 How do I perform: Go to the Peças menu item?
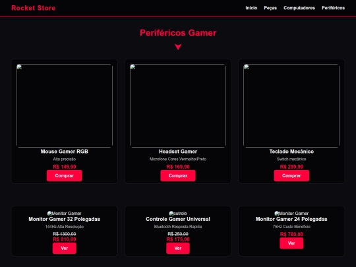click(270, 8)
